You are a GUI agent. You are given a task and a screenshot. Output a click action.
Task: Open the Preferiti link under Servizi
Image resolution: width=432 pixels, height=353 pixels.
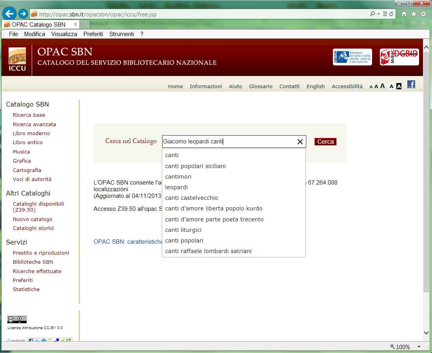pyautogui.click(x=23, y=280)
